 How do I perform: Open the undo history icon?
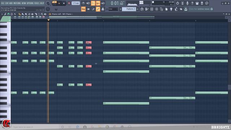pos(178,3)
